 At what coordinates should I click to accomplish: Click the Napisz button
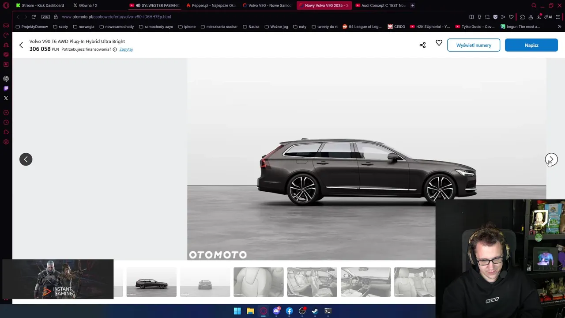click(531, 45)
